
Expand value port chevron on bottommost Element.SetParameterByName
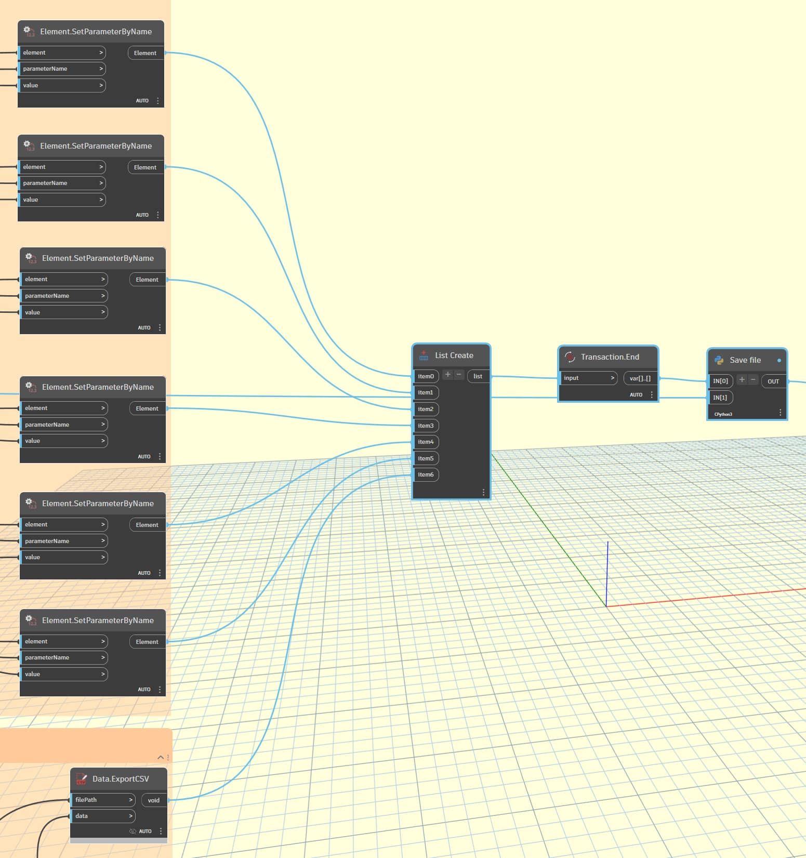tap(103, 674)
